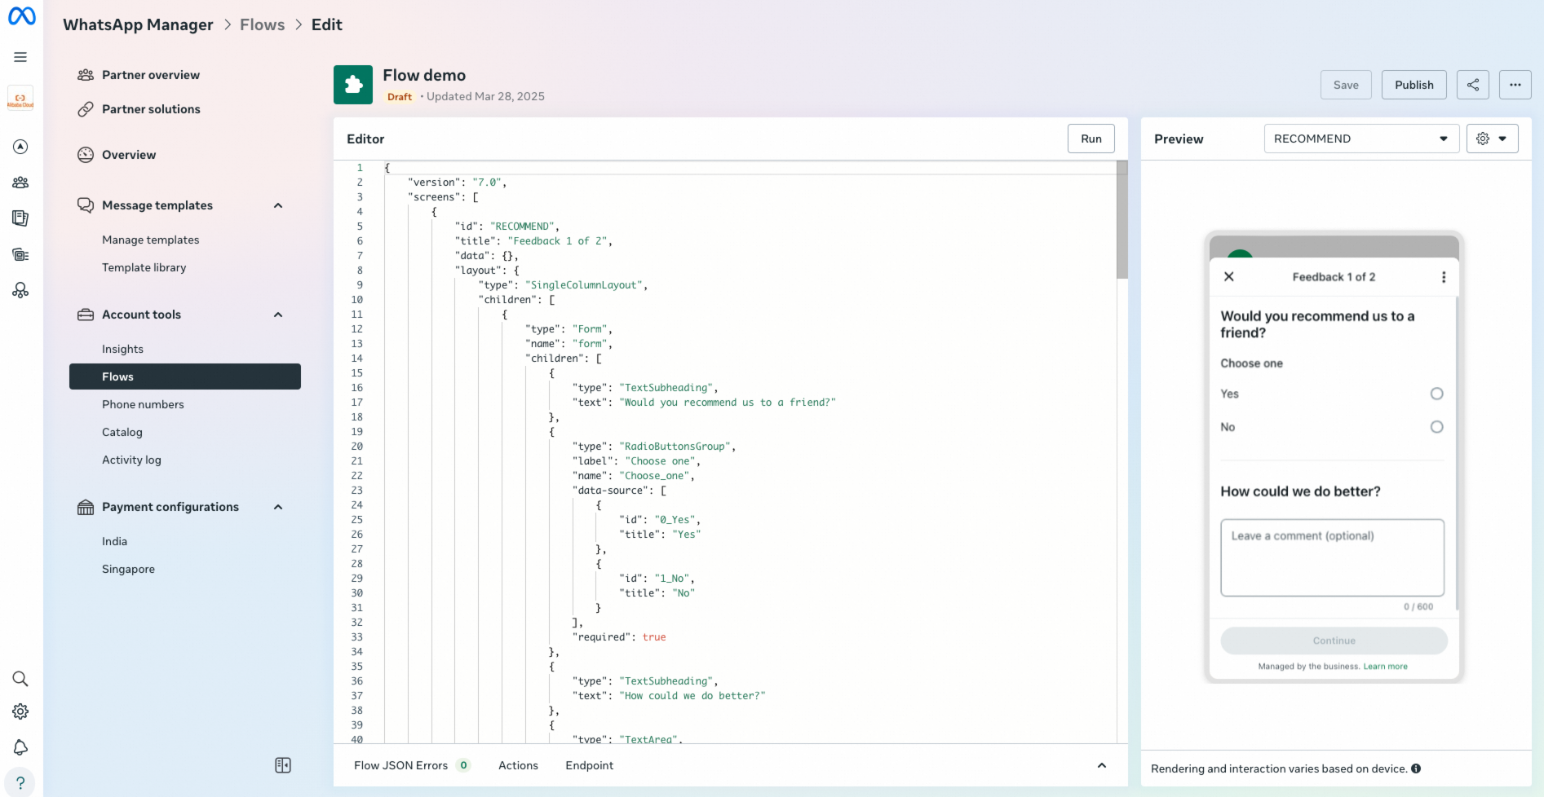The height and width of the screenshot is (797, 1544).
Task: Click the Partner solutions link icon
Action: (x=86, y=109)
